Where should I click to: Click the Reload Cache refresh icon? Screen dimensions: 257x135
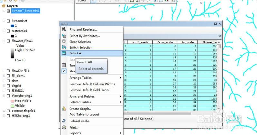[x=64, y=121]
